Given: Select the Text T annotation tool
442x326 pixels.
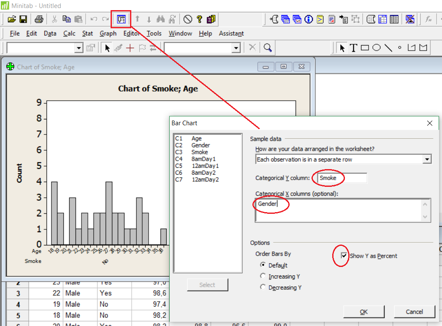Looking at the screenshot, I should pyautogui.click(x=353, y=48).
